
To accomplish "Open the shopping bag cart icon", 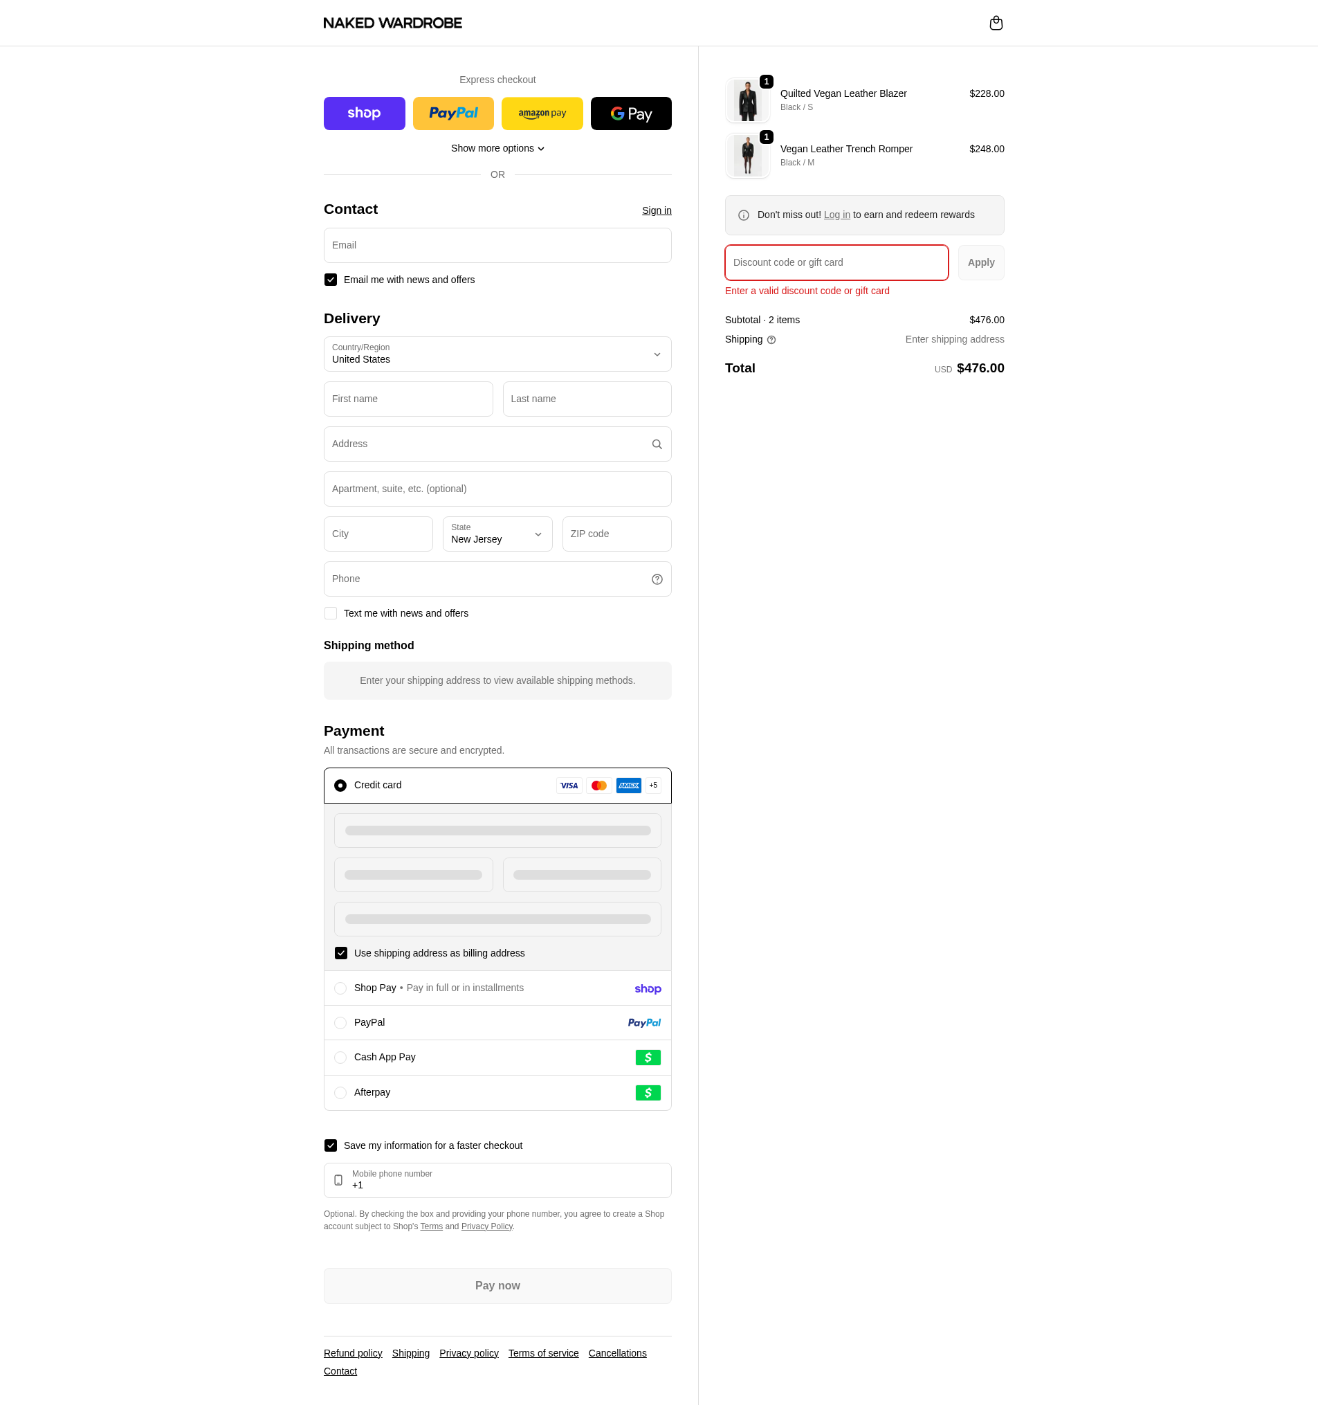I will point(996,24).
